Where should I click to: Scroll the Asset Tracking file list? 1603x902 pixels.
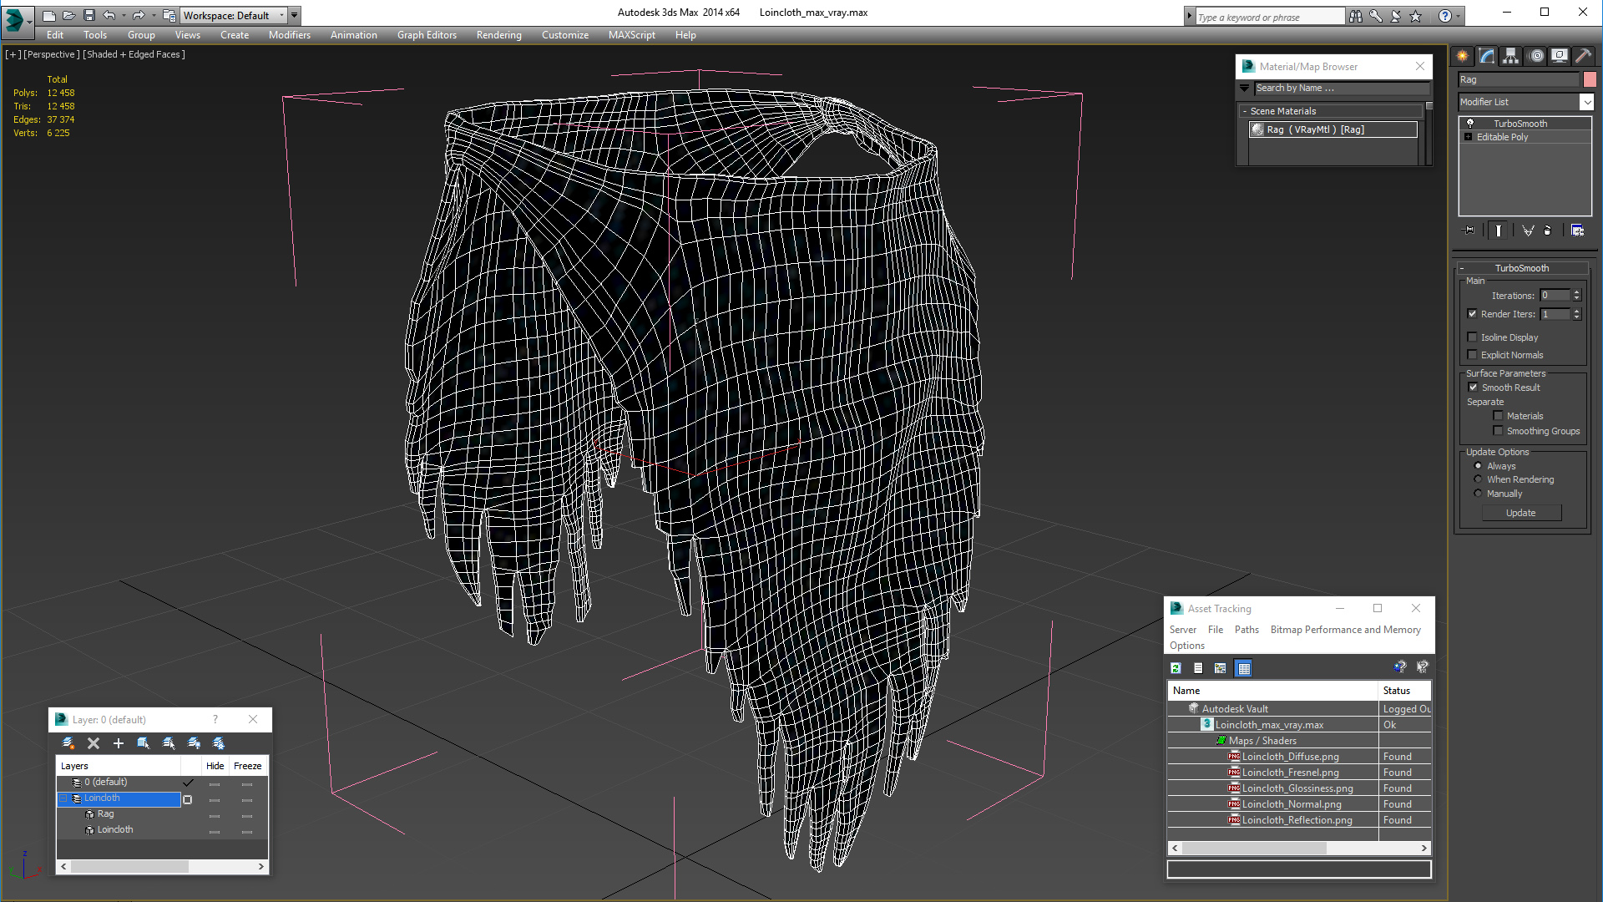[x=1299, y=848]
